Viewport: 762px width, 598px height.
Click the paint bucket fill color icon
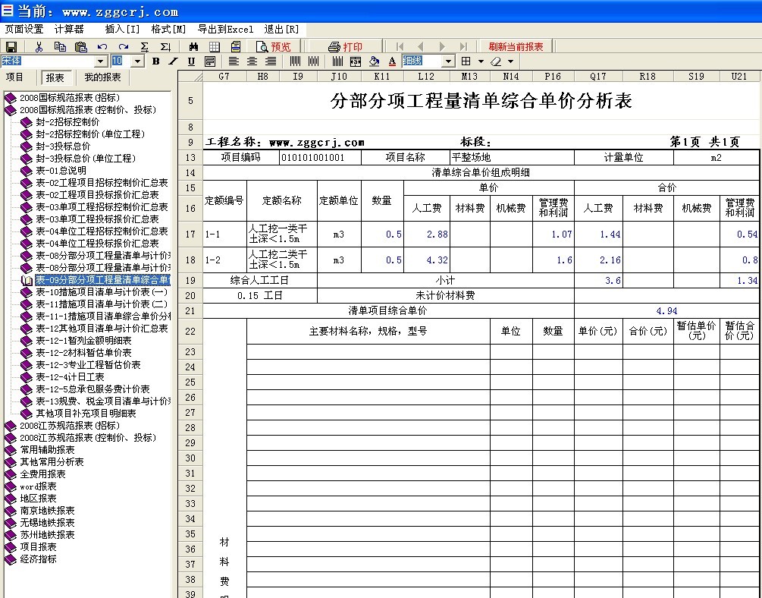[374, 61]
